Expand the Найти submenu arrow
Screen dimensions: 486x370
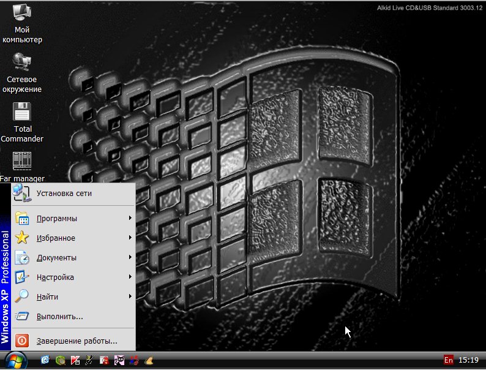click(130, 296)
